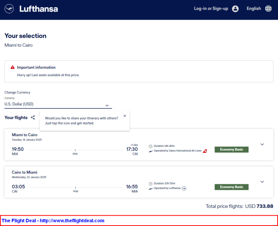Screen dimensions: 278x226
Task: Click Log-in or Sign-up link
Action: point(211,9)
